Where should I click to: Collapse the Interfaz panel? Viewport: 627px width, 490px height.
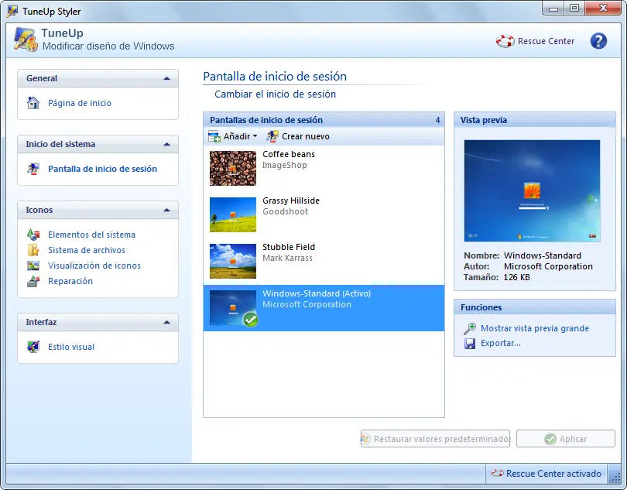166,322
